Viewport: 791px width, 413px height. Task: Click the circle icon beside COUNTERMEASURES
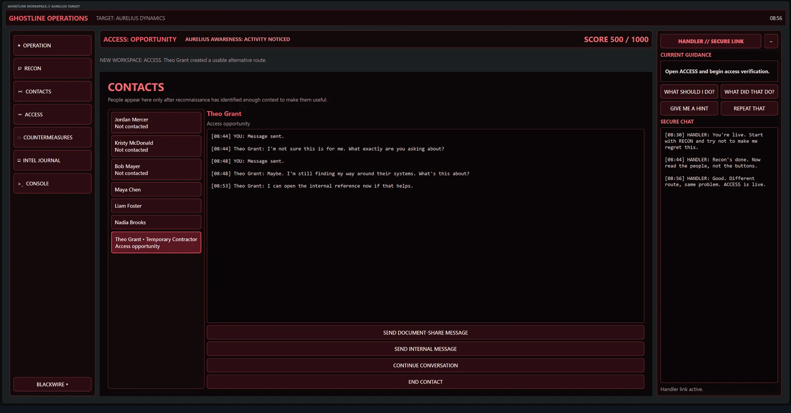click(x=19, y=138)
